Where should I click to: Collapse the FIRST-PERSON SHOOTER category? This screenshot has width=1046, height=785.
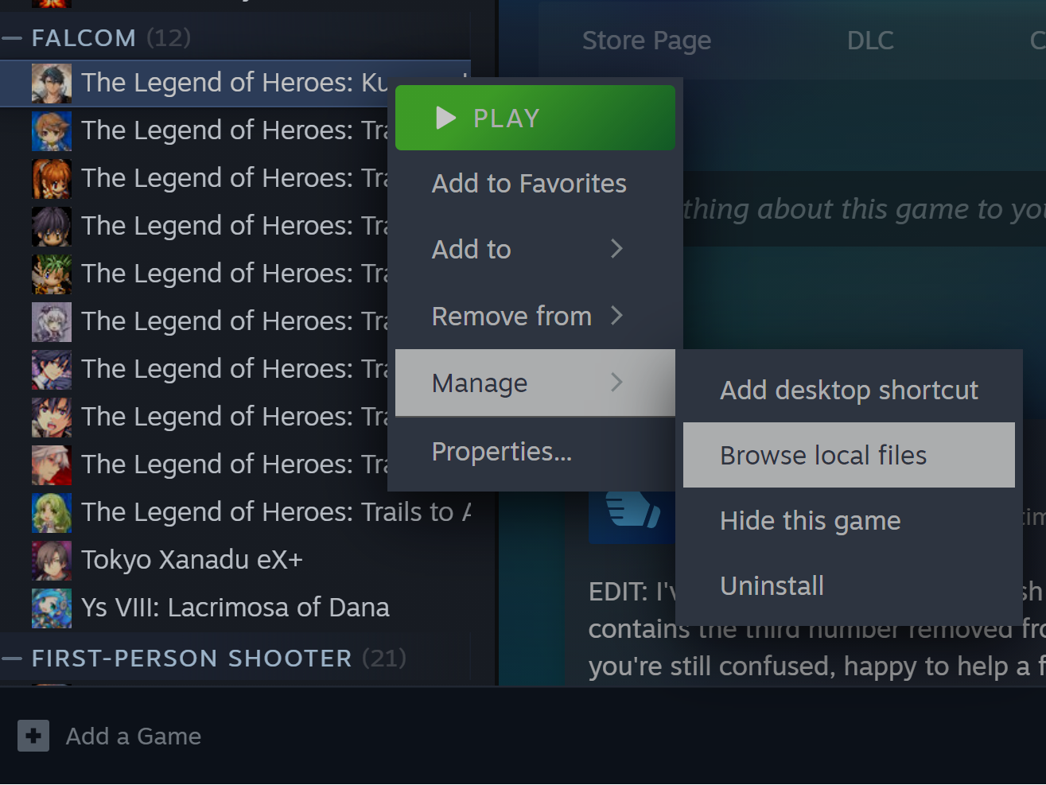pos(12,659)
